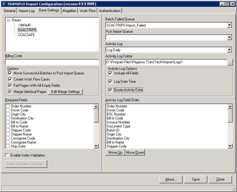The height and width of the screenshot is (192, 237).
Task: Open Activity Log dropdown
Action: click(230, 50)
